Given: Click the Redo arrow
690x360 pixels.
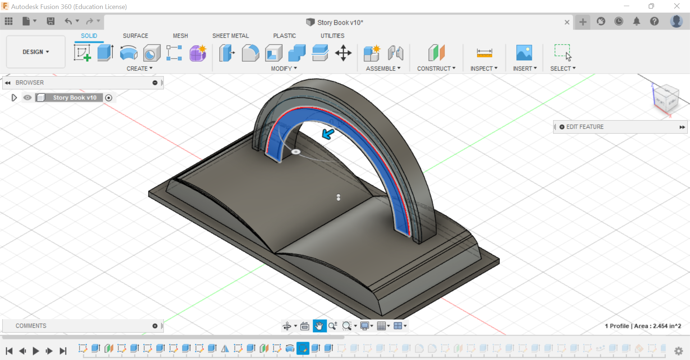Looking at the screenshot, I should 89,22.
